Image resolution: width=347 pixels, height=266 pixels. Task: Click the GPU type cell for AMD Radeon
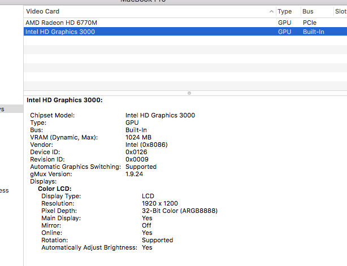pos(285,23)
